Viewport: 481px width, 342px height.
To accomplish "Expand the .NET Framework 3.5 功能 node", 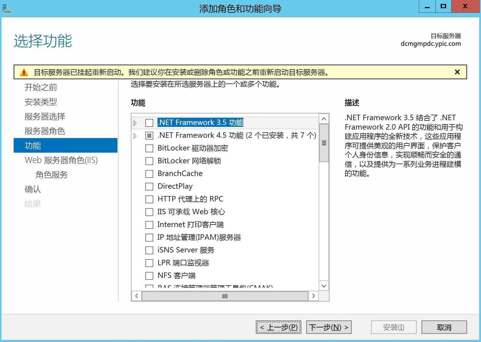I will tap(135, 123).
